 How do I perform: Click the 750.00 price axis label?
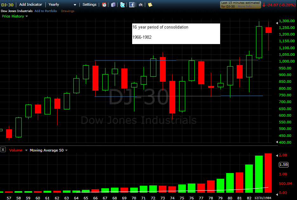click(285, 95)
